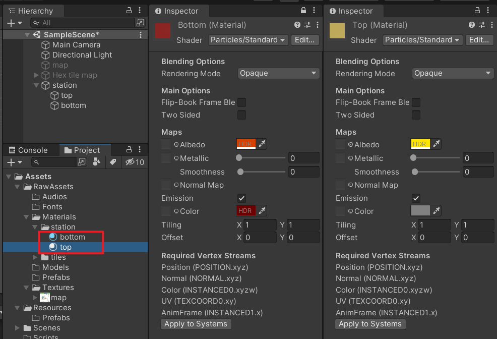Image resolution: width=497 pixels, height=339 pixels.
Task: Open Top Rendering Mode dropdown
Action: (x=453, y=73)
